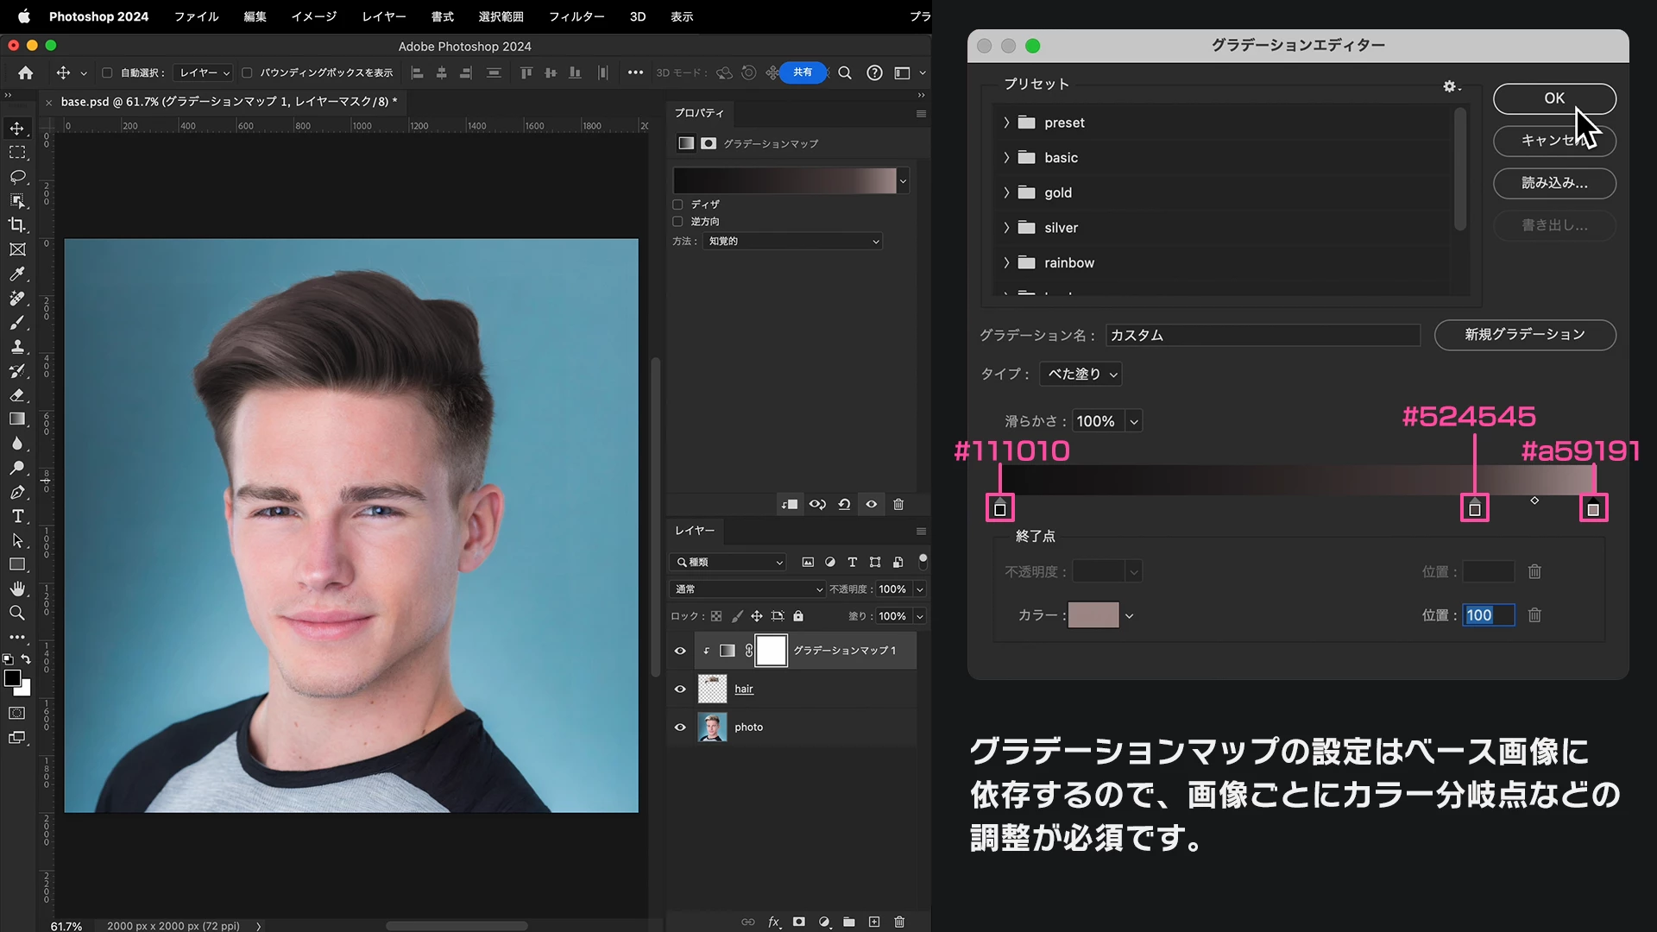Delete the color stop with trash icon
Image resolution: width=1657 pixels, height=932 pixels.
coord(1534,615)
